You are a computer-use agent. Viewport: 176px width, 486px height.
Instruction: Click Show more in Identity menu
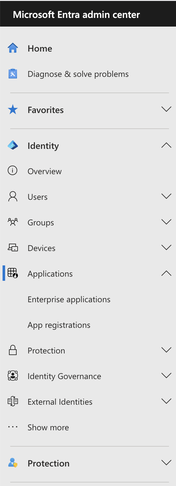48,427
